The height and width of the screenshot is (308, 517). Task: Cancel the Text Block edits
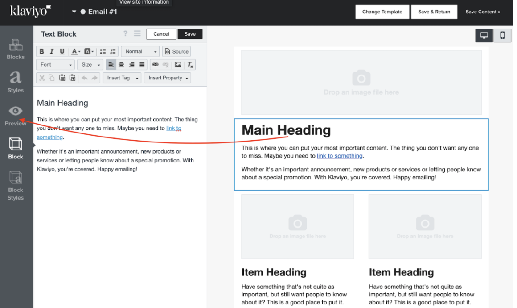(161, 34)
